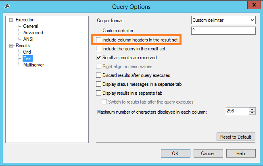Click the Custom delimiter text field
Viewport: 263px width, 166px height.
(x=223, y=31)
